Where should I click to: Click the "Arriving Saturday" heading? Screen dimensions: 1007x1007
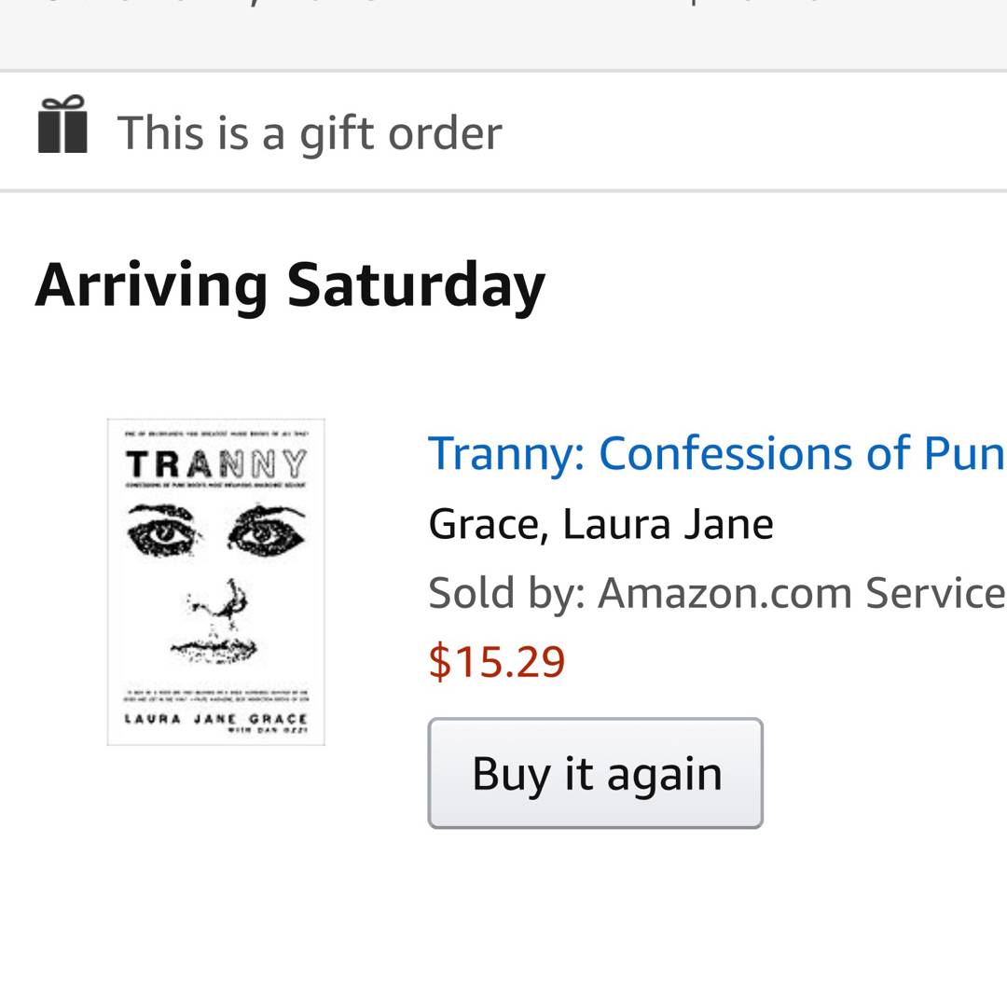click(x=290, y=284)
